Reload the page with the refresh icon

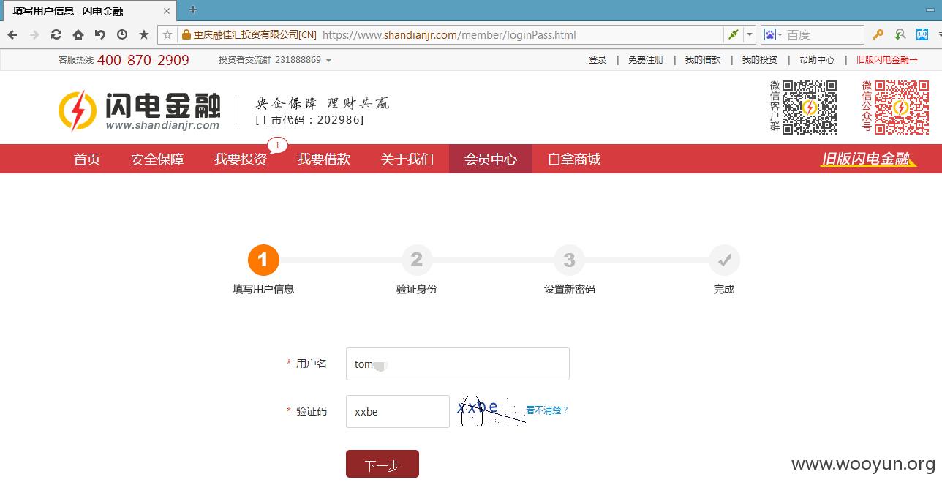[x=56, y=34]
